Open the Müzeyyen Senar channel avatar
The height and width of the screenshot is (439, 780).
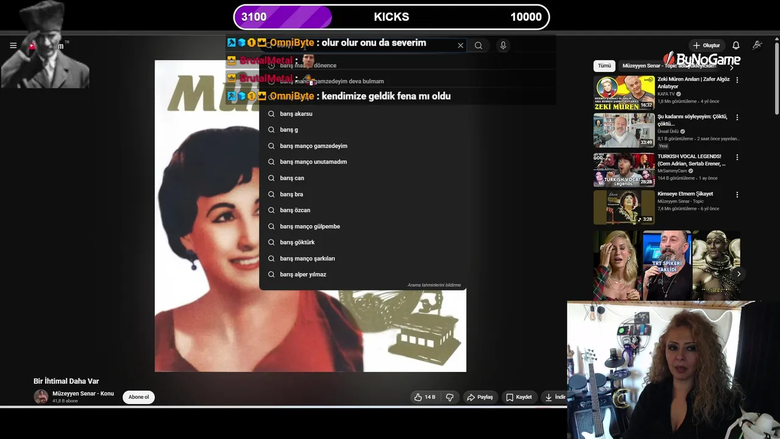pos(41,397)
